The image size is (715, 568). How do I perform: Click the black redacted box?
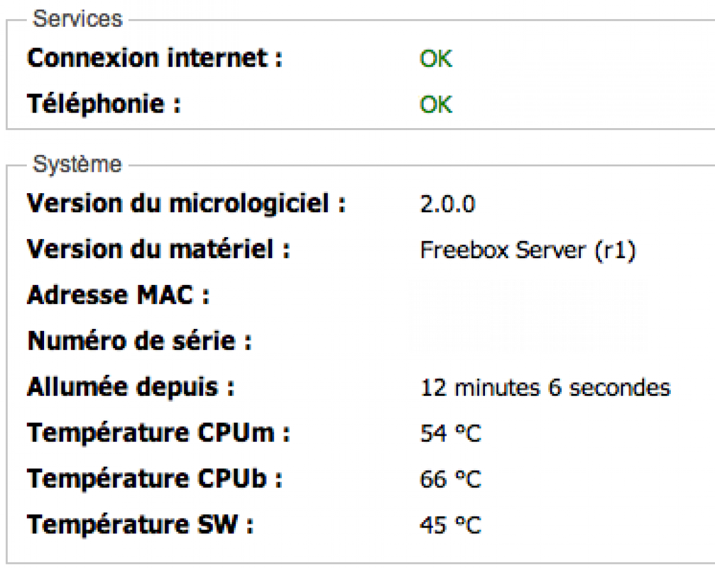click(x=528, y=316)
